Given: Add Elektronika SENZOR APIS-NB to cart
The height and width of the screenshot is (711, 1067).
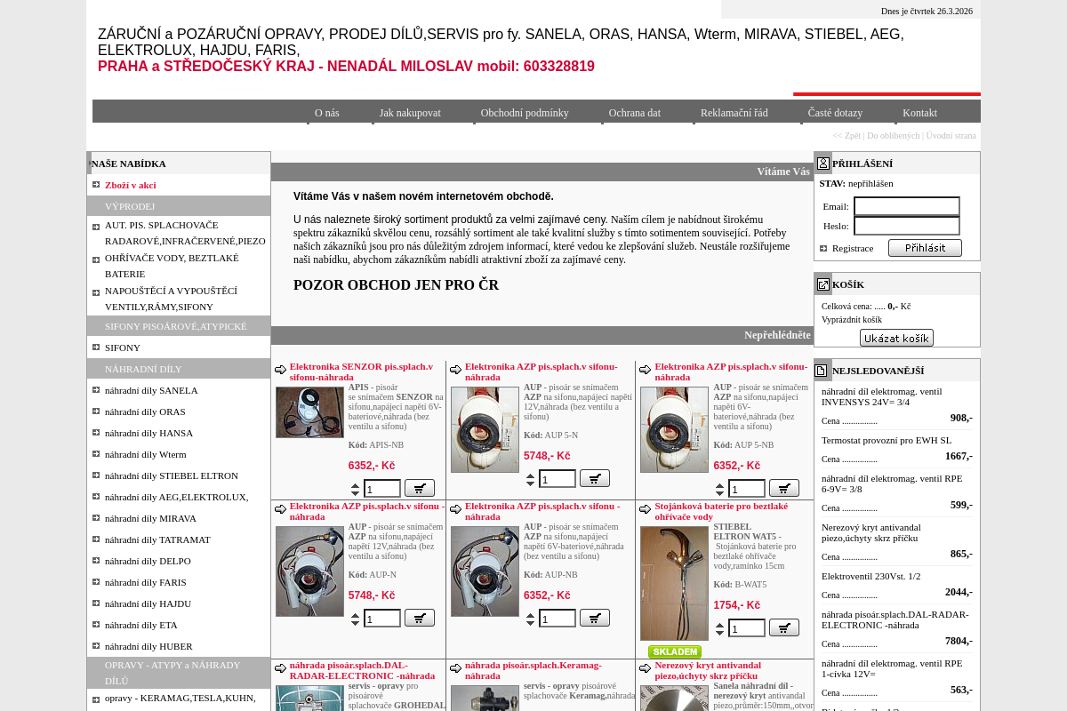Looking at the screenshot, I should coord(420,488).
